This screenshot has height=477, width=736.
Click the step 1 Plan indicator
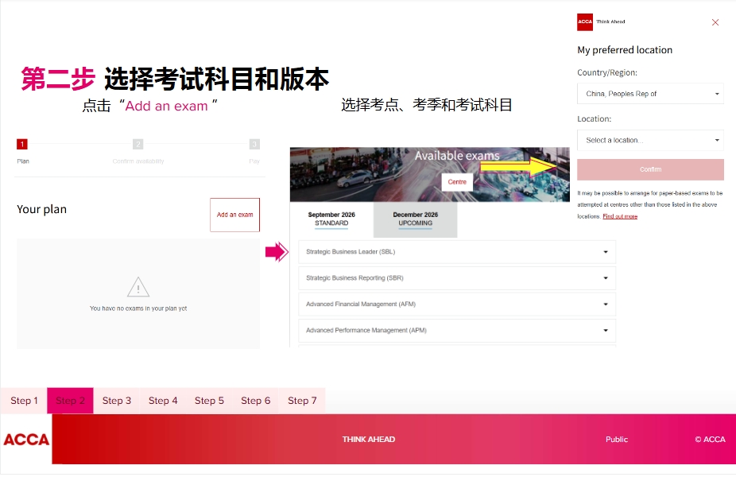click(22, 145)
